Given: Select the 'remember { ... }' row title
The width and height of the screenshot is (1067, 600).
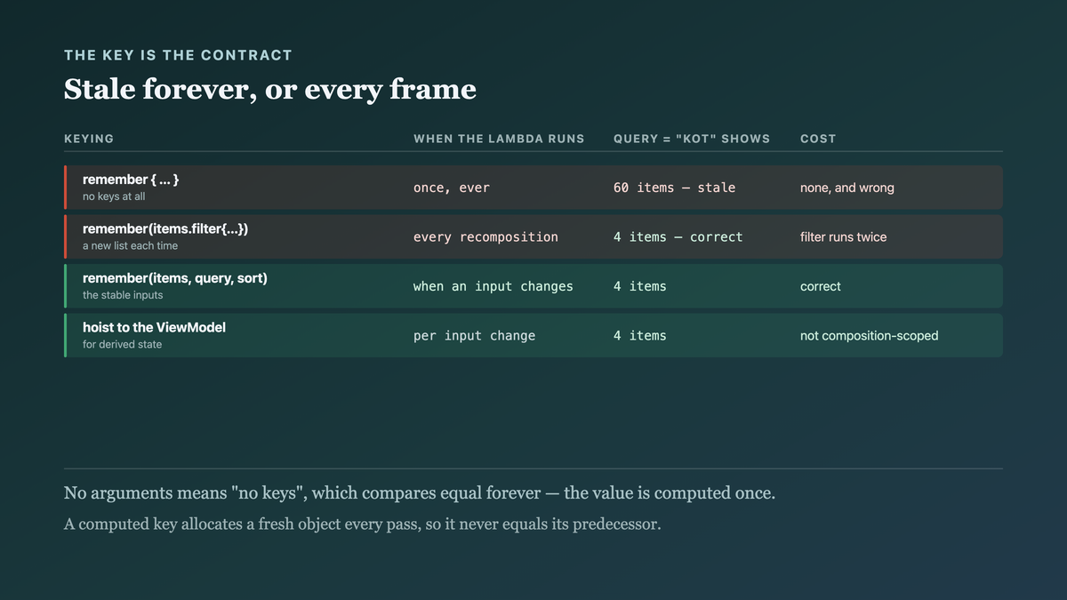Looking at the screenshot, I should pyautogui.click(x=131, y=180).
